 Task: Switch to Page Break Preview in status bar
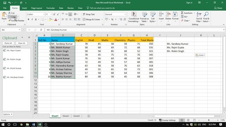click(x=195, y=120)
